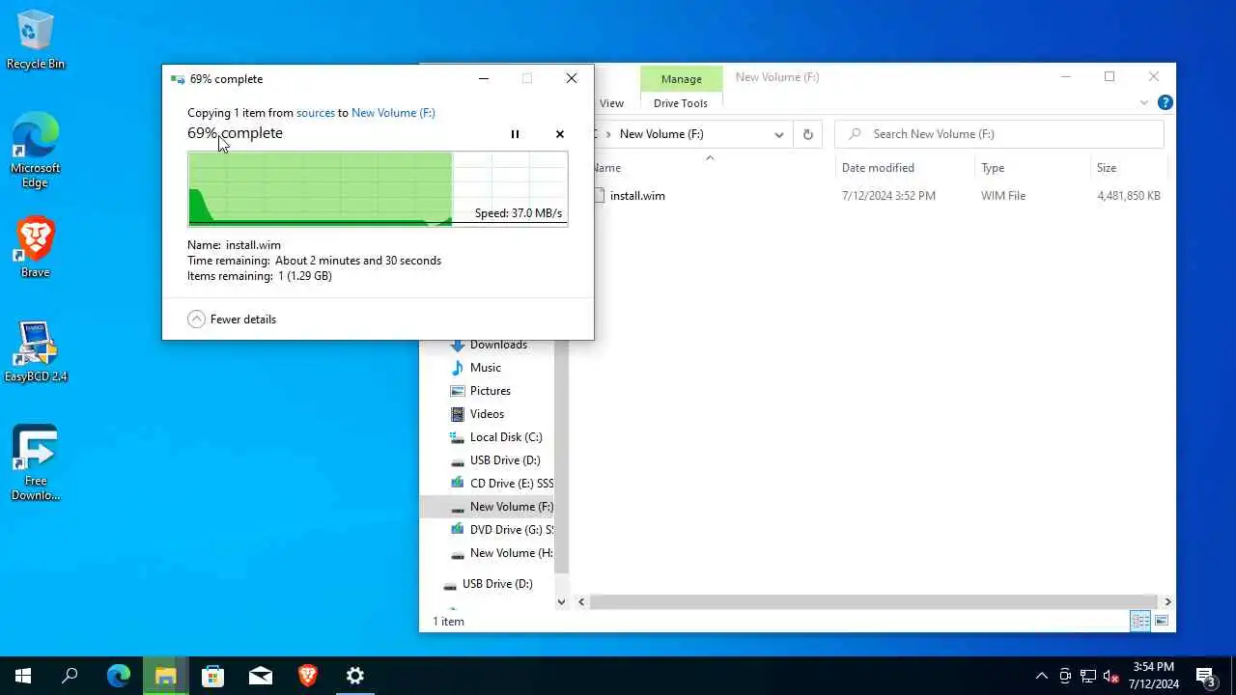Click the 4,481,850 KB size cell
The width and height of the screenshot is (1236, 695).
[1129, 196]
